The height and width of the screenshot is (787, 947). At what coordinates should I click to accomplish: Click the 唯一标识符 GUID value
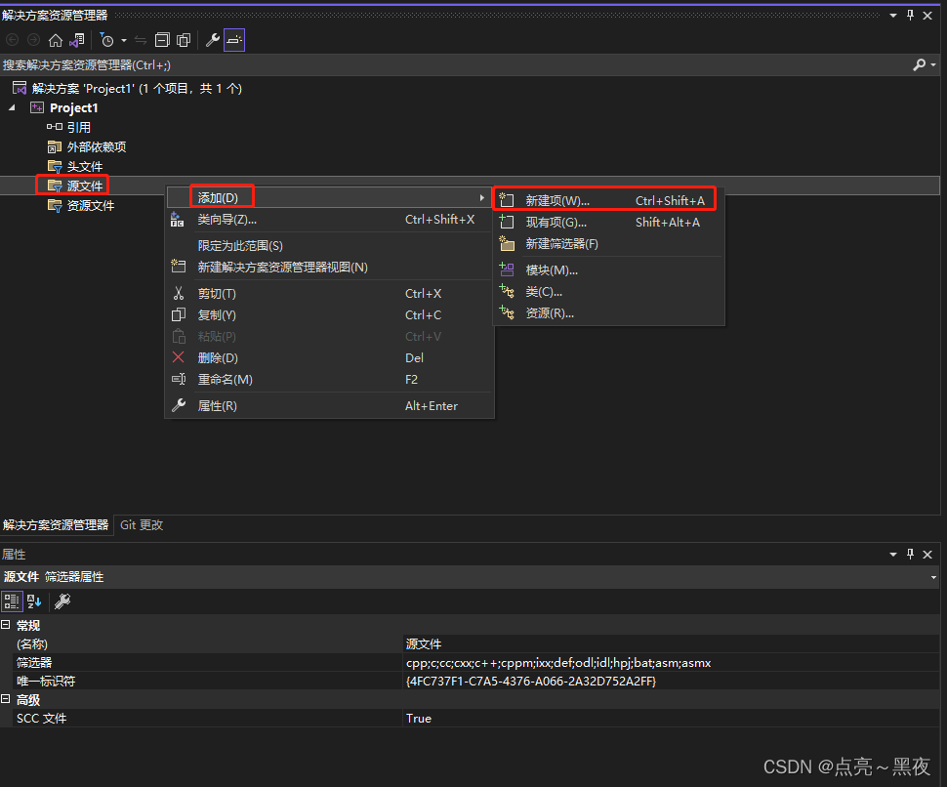coord(671,682)
